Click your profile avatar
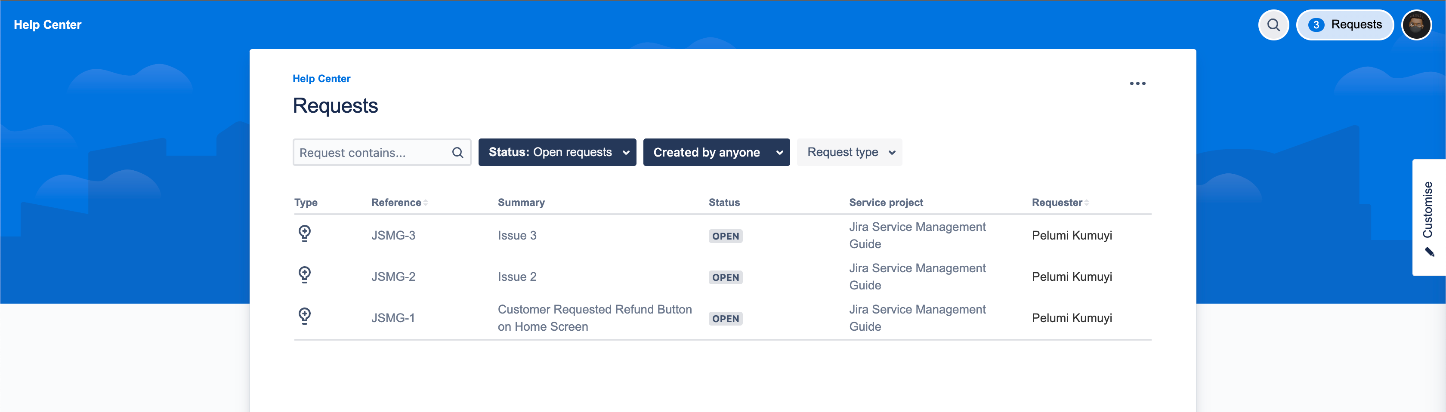 pos(1417,25)
